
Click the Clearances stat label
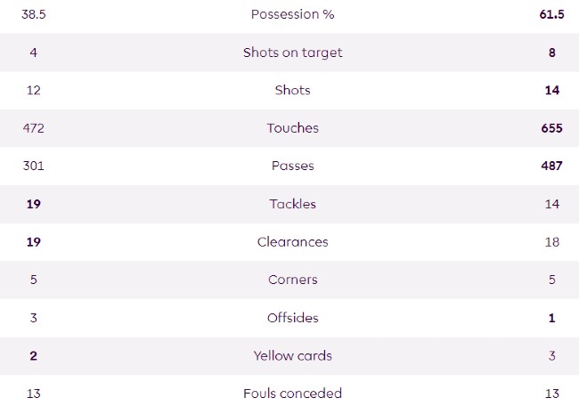(x=292, y=242)
